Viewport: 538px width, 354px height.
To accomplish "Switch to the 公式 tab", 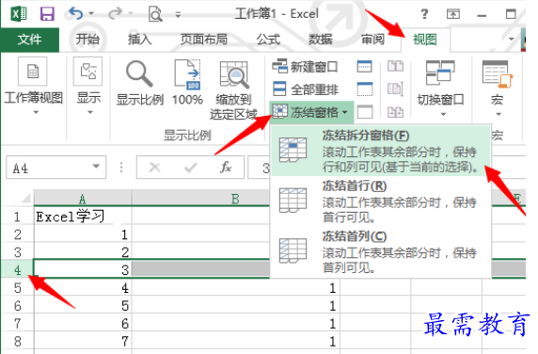I will point(268,40).
